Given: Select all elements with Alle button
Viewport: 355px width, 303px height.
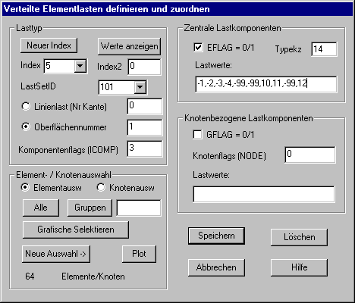Looking at the screenshot, I should click(41, 208).
